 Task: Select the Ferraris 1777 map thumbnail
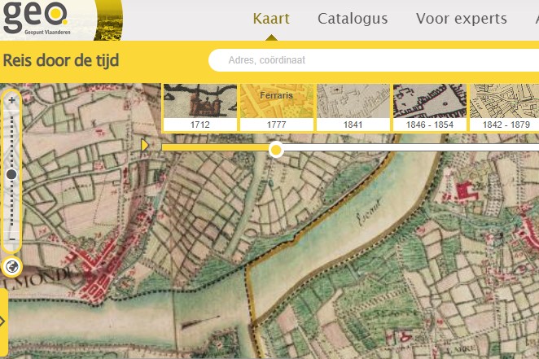[277, 107]
